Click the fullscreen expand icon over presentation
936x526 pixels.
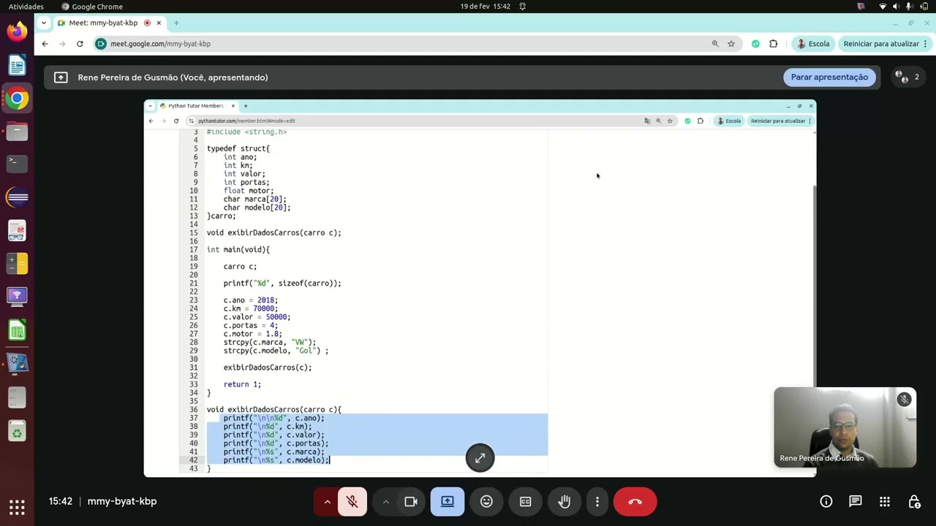(x=480, y=458)
